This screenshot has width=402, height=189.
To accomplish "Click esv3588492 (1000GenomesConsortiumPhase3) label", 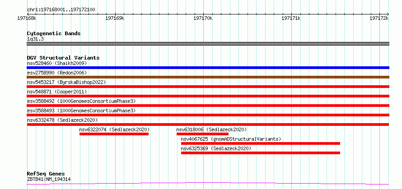I will 81,101.
